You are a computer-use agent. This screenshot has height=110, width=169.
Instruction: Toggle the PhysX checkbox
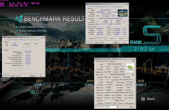(117, 103)
